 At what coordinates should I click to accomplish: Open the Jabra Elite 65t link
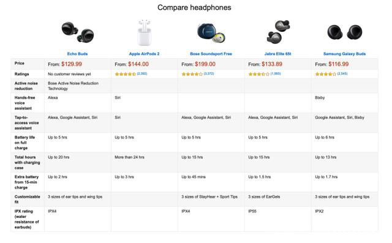point(277,54)
